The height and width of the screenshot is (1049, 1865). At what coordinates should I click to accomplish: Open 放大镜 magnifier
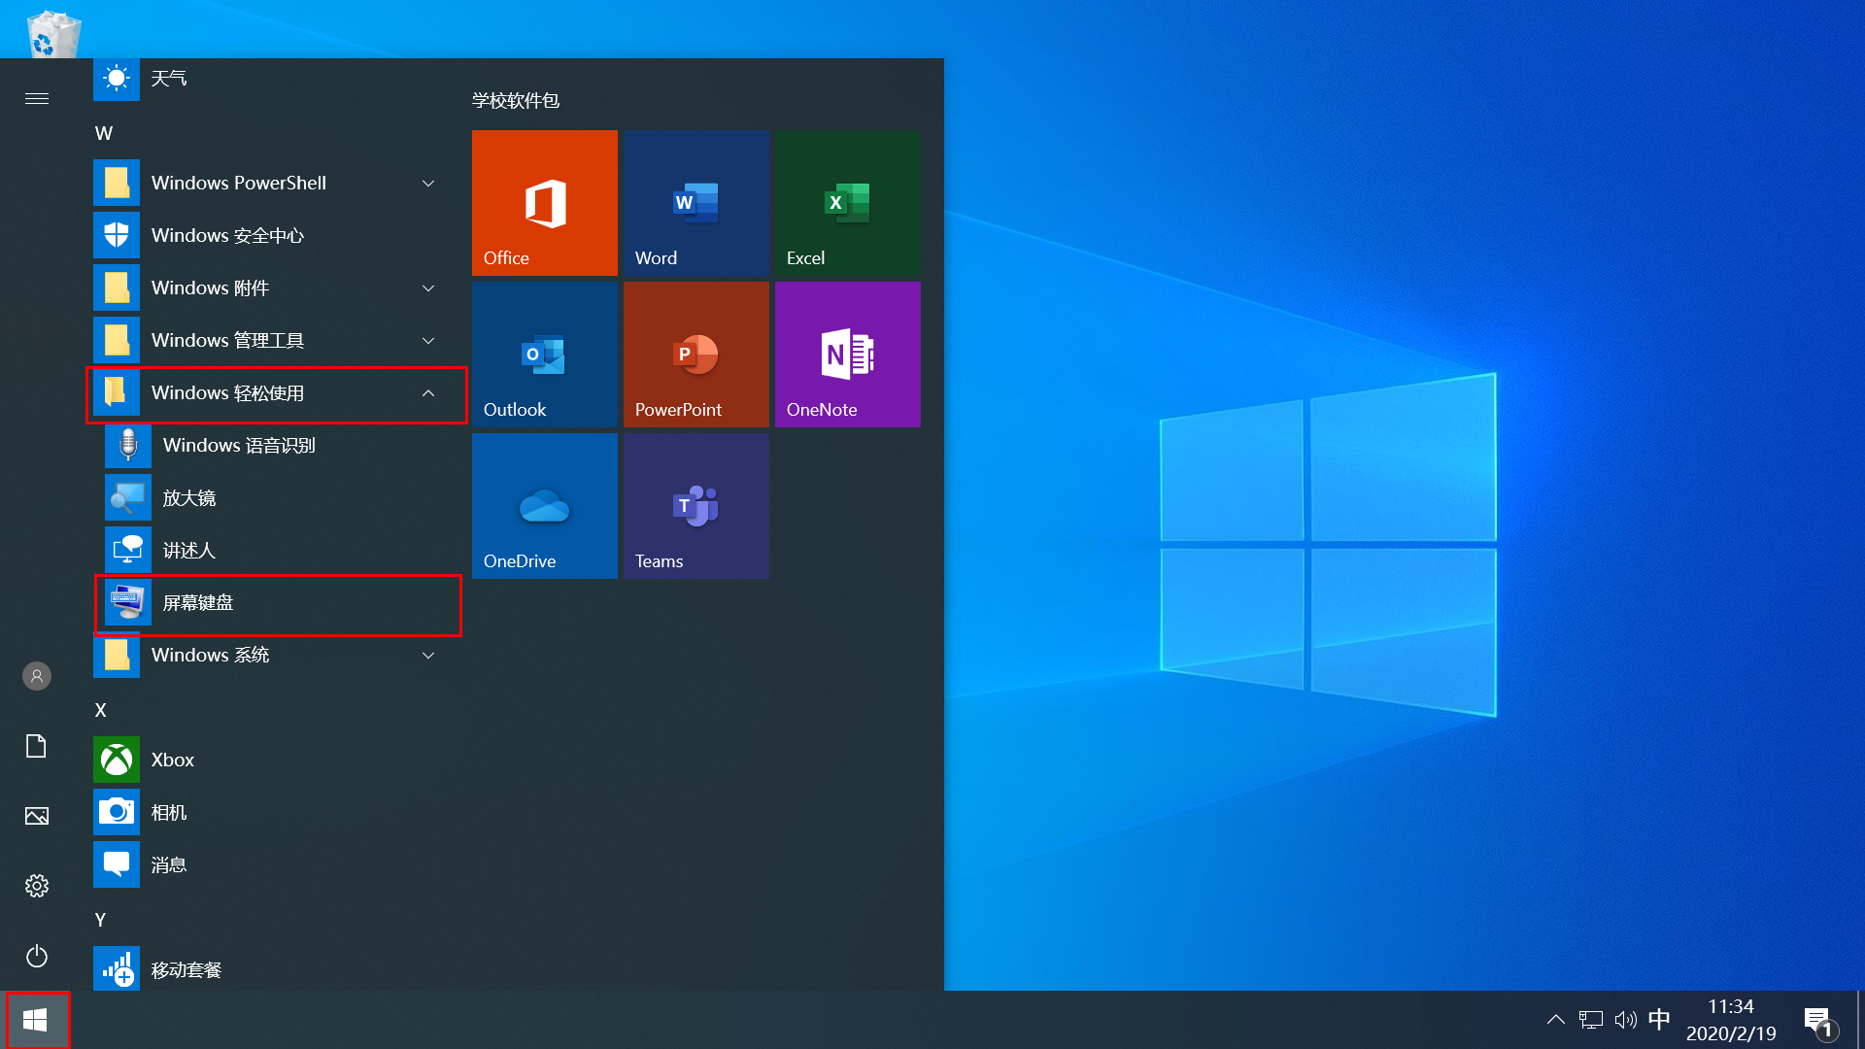coord(276,497)
